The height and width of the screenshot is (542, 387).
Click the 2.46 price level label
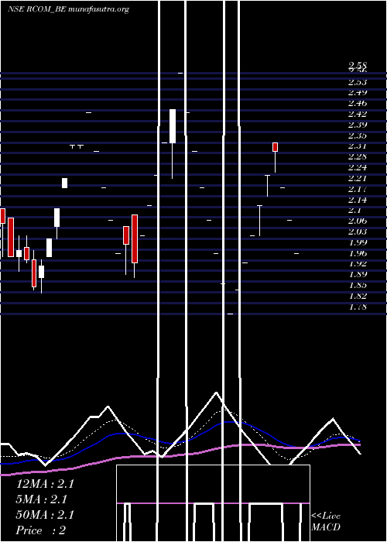point(358,103)
